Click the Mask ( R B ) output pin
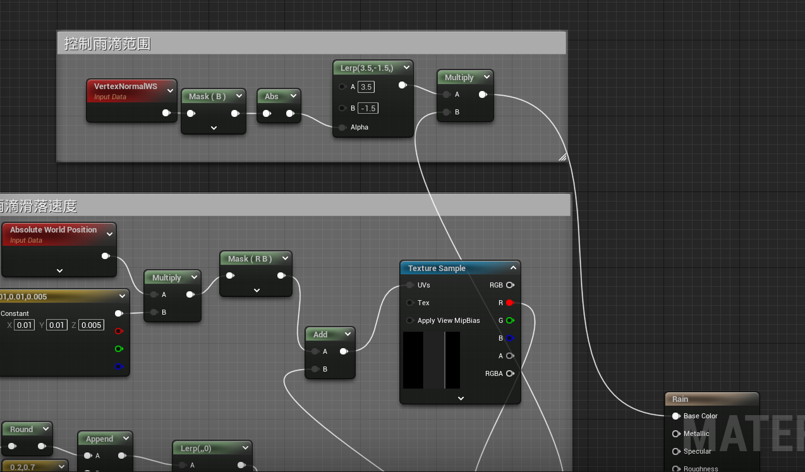Screen dimensions: 805x472 pos(281,275)
